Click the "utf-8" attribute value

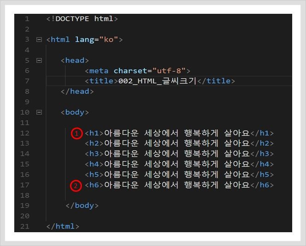(169, 71)
